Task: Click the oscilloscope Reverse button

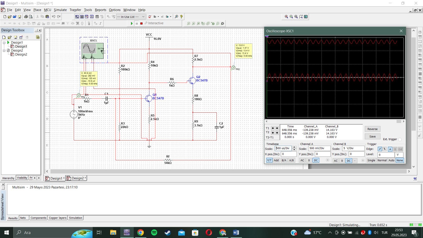Action: 373,129
